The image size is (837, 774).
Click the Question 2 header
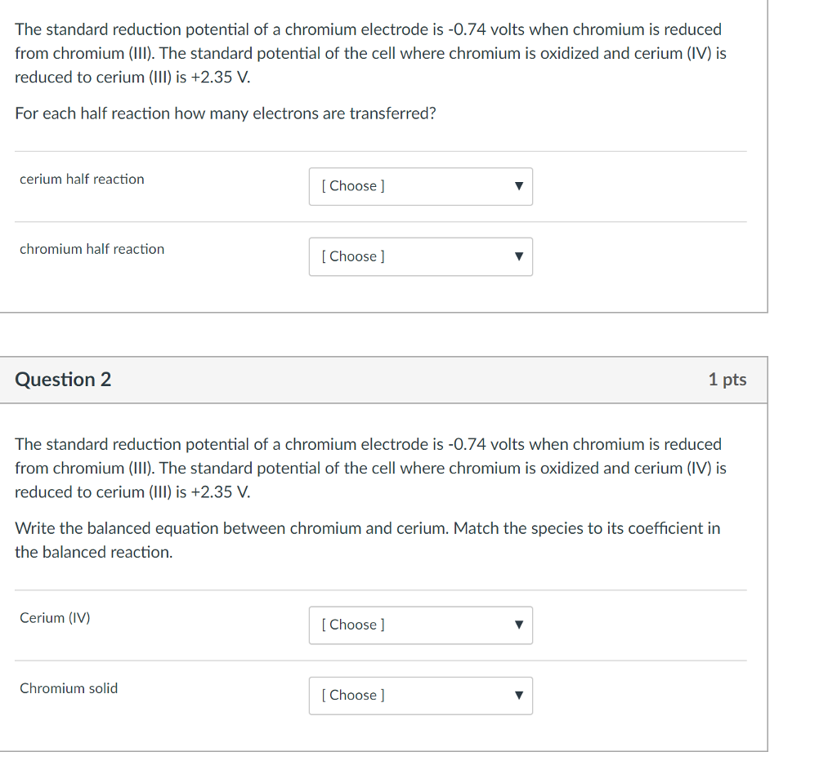click(x=63, y=379)
